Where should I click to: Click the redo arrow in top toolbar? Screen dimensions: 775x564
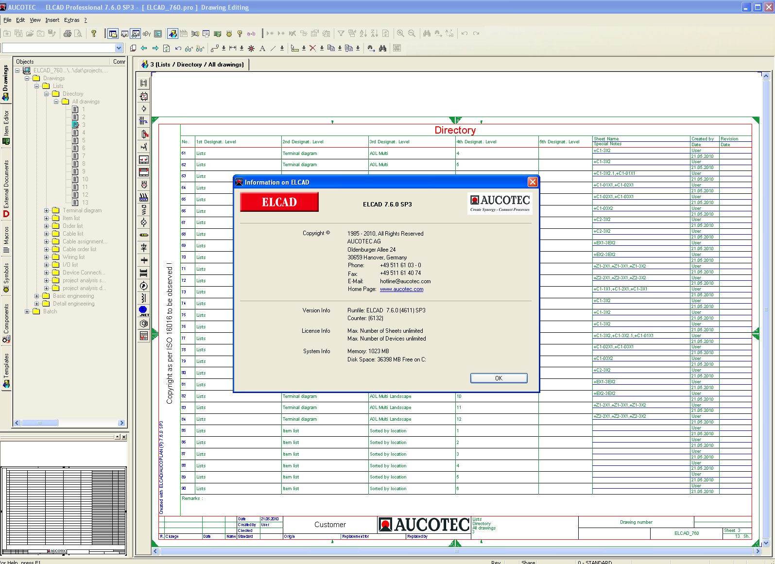[x=476, y=34]
